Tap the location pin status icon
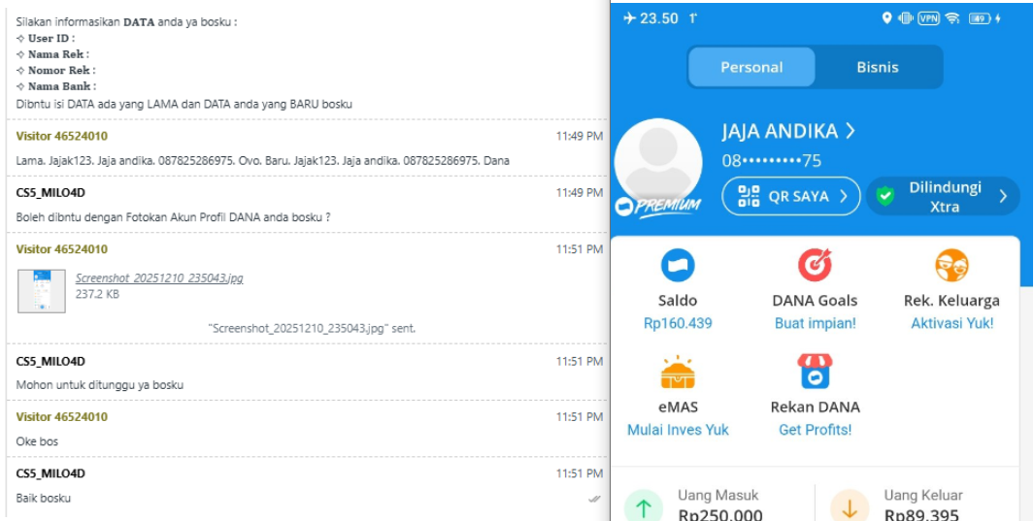Viewport: 1034px width, 521px height. tap(887, 18)
